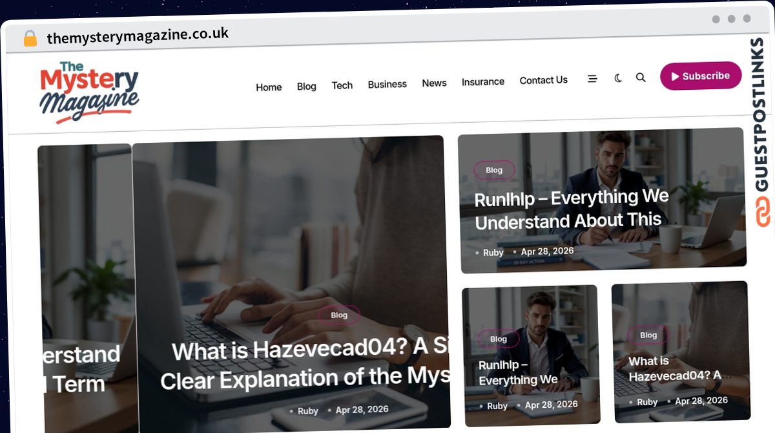This screenshot has width=775, height=433.
Task: Open the search magnifier icon
Action: point(641,78)
